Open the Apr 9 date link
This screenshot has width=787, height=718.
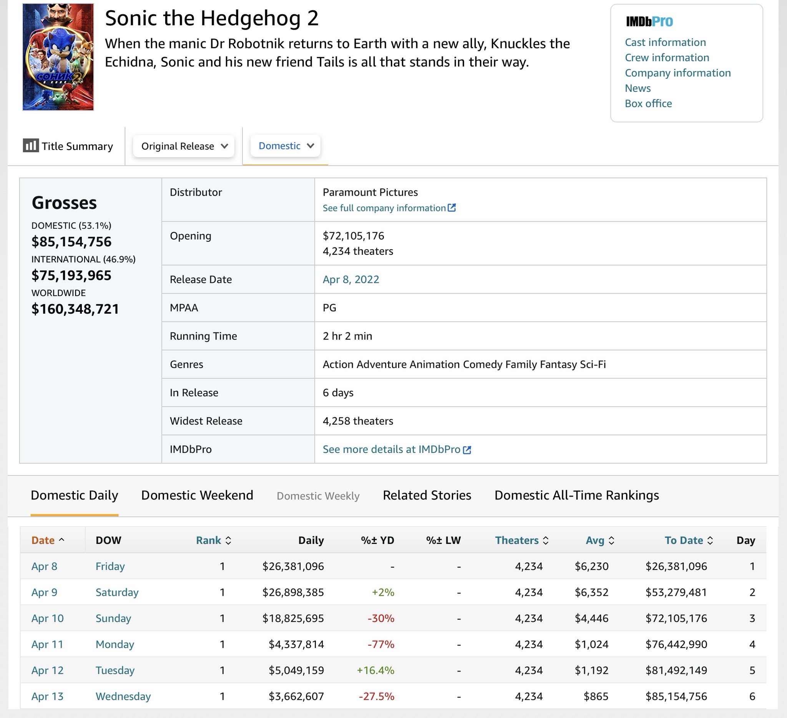click(44, 592)
